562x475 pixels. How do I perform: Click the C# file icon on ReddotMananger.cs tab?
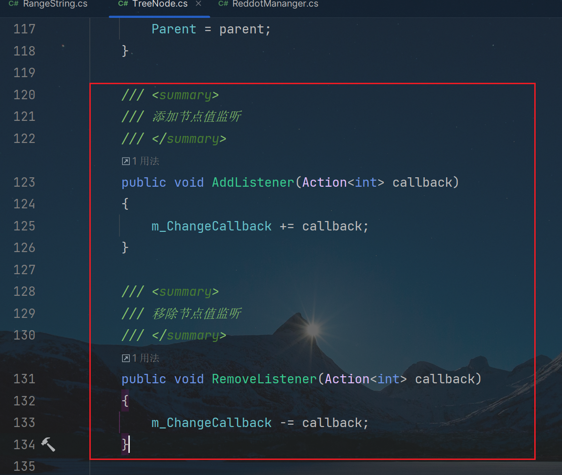(223, 4)
